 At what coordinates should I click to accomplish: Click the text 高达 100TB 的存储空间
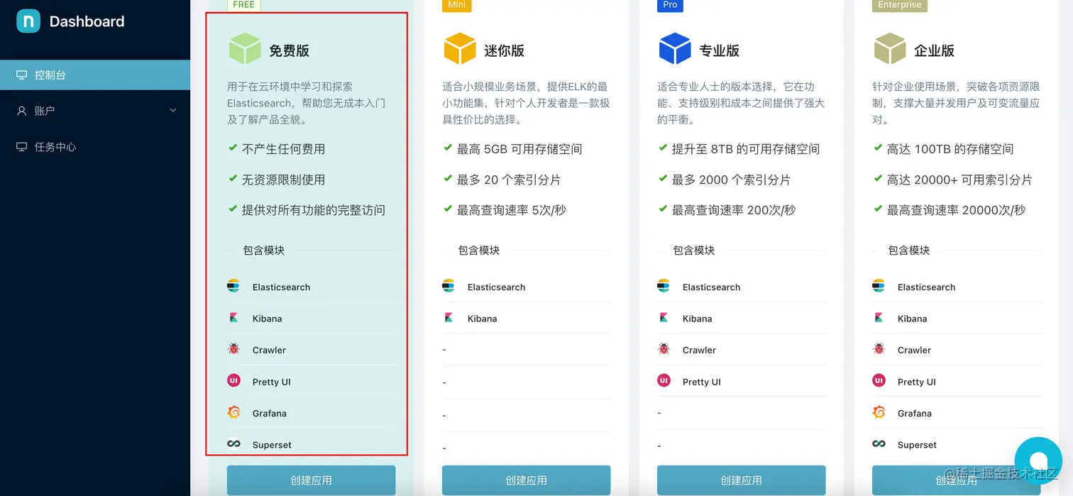(x=950, y=149)
